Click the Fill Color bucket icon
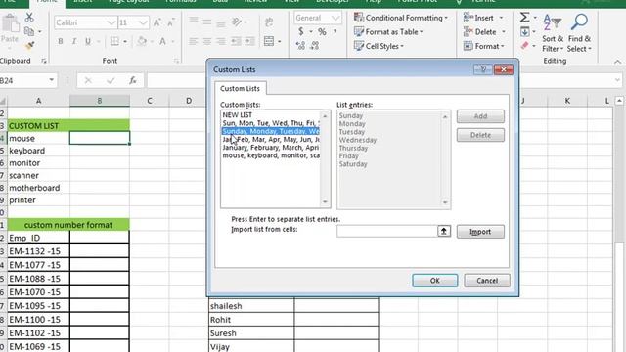The height and width of the screenshot is (352, 626). pyautogui.click(x=141, y=41)
